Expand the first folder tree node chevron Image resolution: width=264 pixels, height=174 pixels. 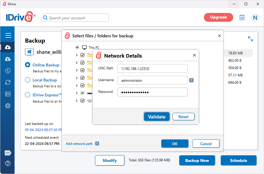(77, 55)
